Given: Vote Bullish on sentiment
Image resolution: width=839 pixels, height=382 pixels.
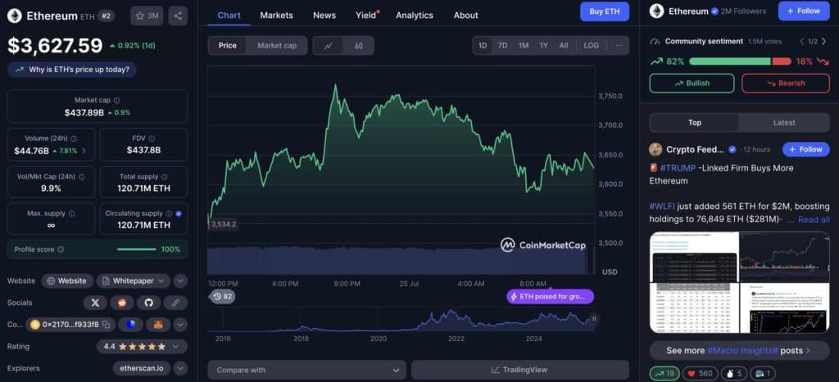Looking at the screenshot, I should click(x=692, y=83).
